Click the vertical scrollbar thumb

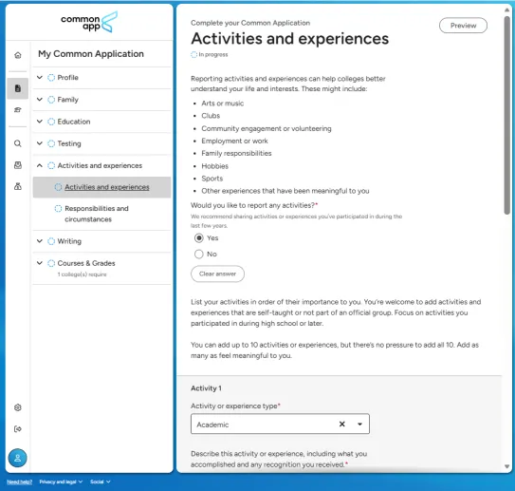507,115
